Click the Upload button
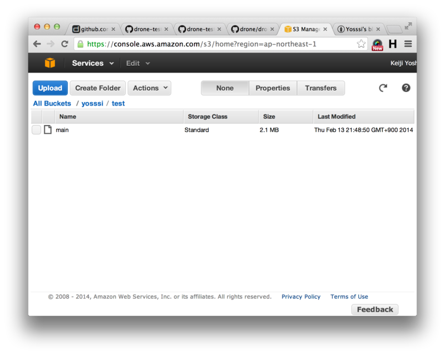 point(50,88)
